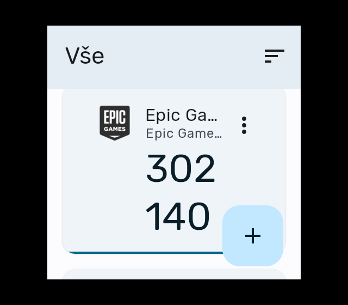Click the "Epic Game…" account subtitle
Image resolution: width=348 pixels, height=305 pixels.
tap(183, 133)
